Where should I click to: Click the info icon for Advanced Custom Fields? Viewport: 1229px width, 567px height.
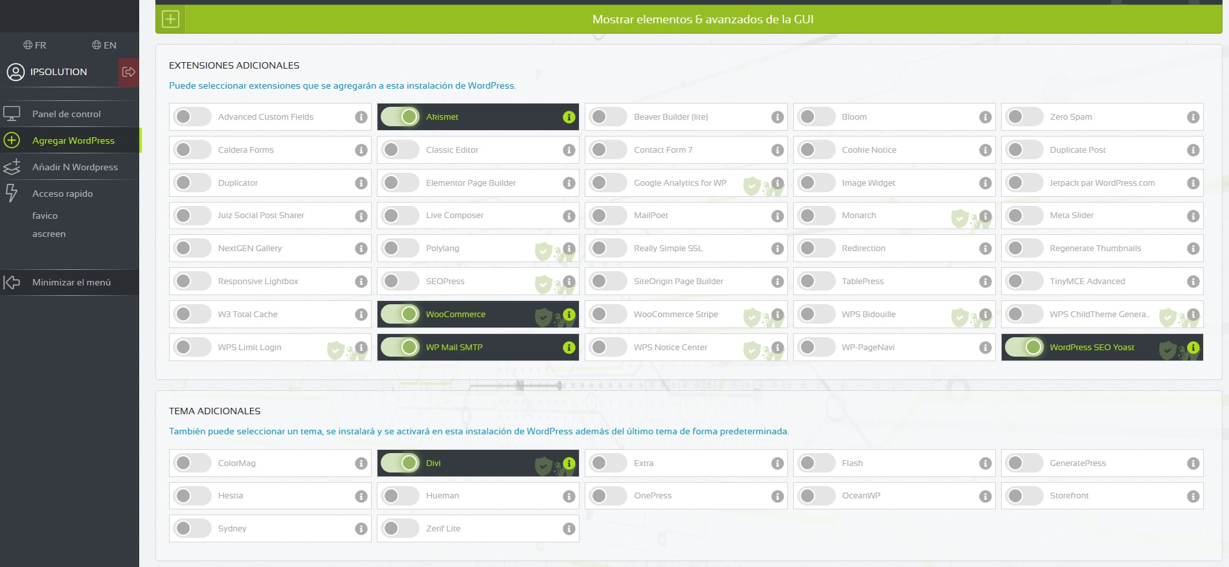click(361, 117)
